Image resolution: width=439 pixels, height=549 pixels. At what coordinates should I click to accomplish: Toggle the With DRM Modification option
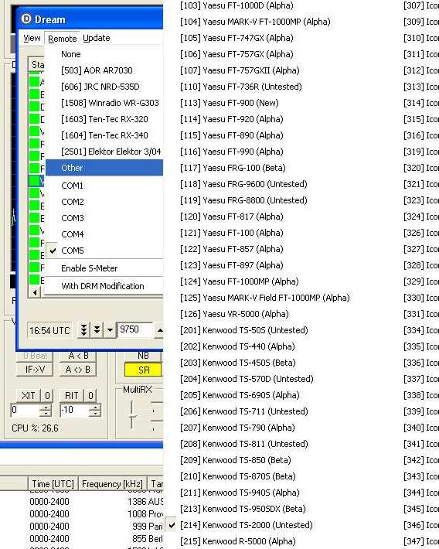point(104,286)
